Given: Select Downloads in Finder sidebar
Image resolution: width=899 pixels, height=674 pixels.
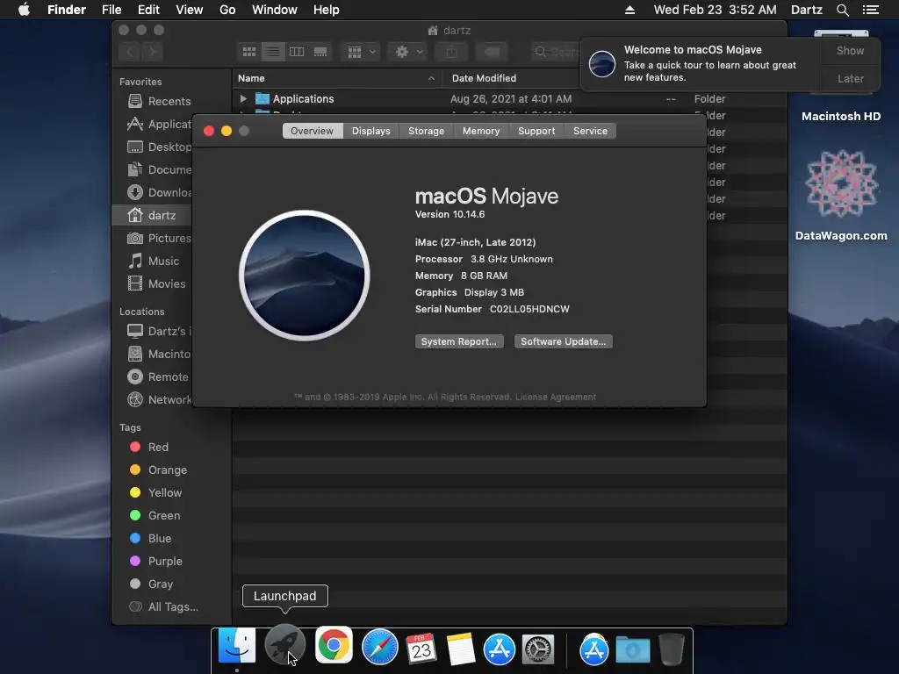Looking at the screenshot, I should tap(159, 192).
